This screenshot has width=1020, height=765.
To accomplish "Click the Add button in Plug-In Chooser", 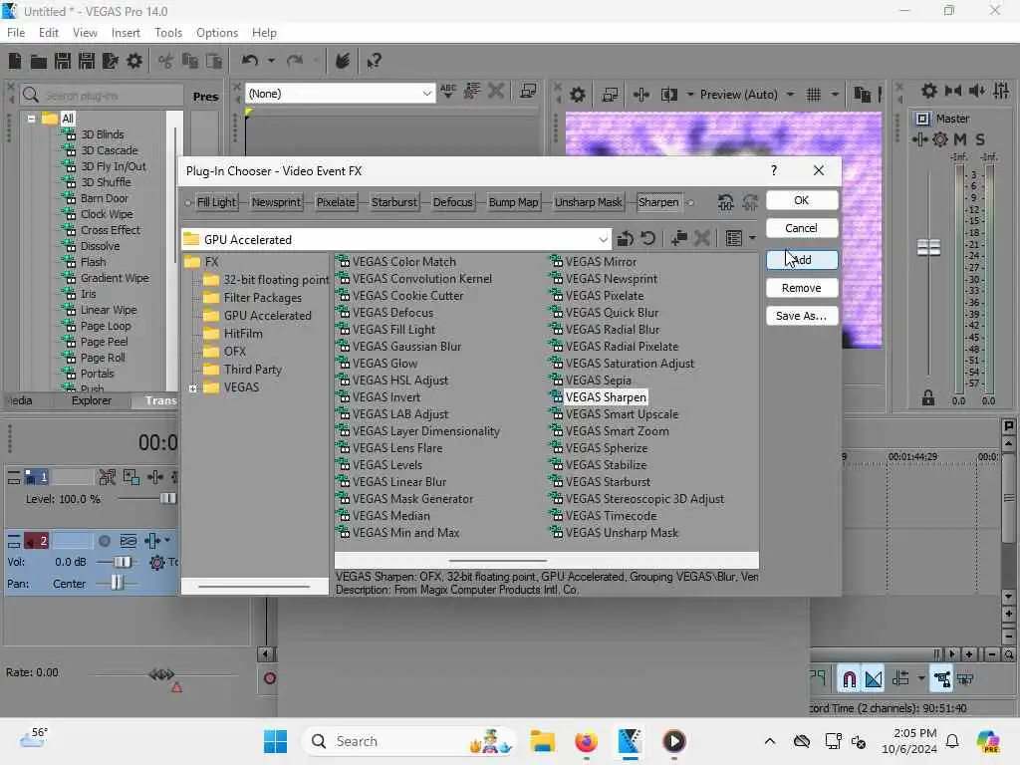I will 802,260.
